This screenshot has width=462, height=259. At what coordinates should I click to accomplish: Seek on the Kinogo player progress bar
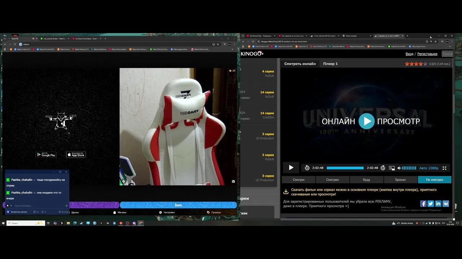tap(345, 168)
